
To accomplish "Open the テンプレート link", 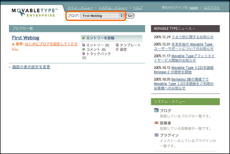I will tap(130, 45).
